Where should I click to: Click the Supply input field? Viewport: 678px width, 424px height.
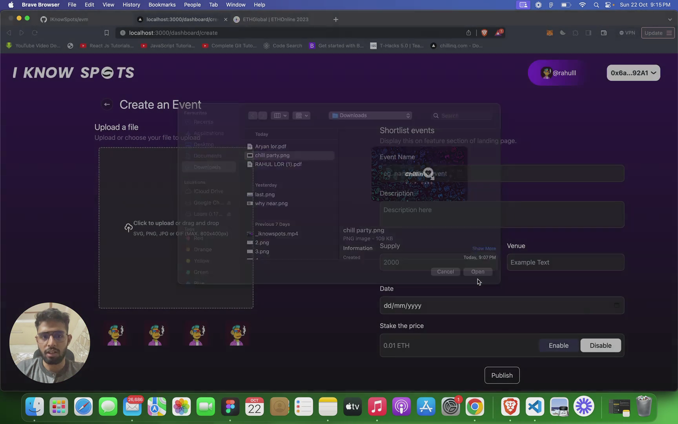pyautogui.click(x=439, y=262)
